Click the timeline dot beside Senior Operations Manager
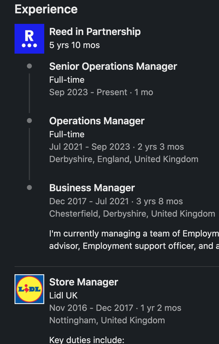The width and height of the screenshot is (219, 344). click(x=29, y=66)
